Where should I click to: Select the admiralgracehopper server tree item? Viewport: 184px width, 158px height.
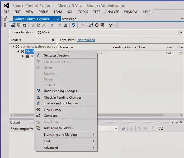tap(39, 47)
